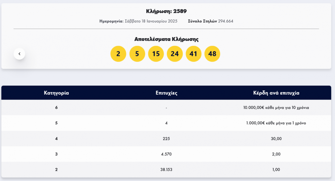Click the Αποτελέσματα Κλήρωσης heading

pos(166,39)
